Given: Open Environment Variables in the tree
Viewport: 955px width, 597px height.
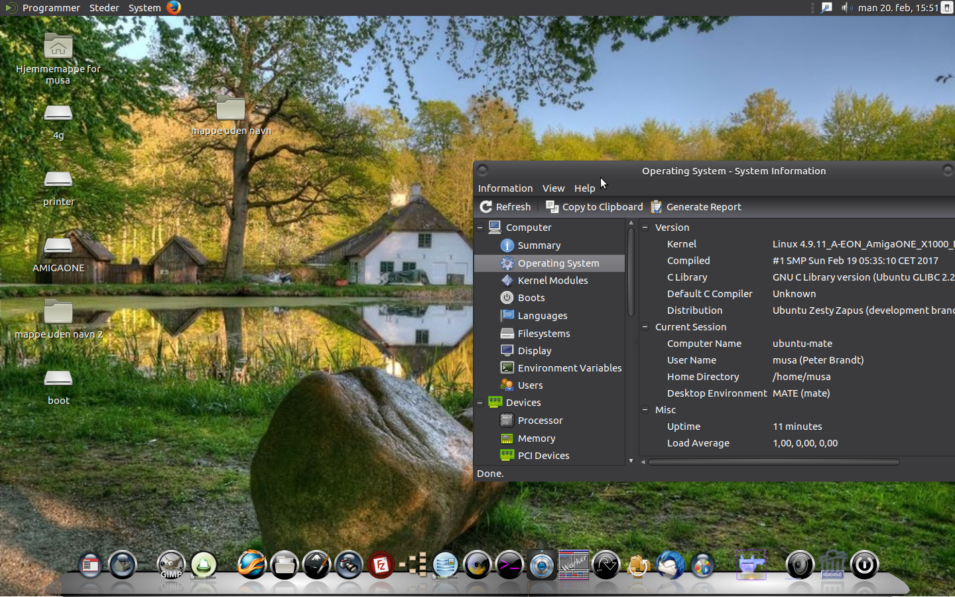Looking at the screenshot, I should 569,368.
